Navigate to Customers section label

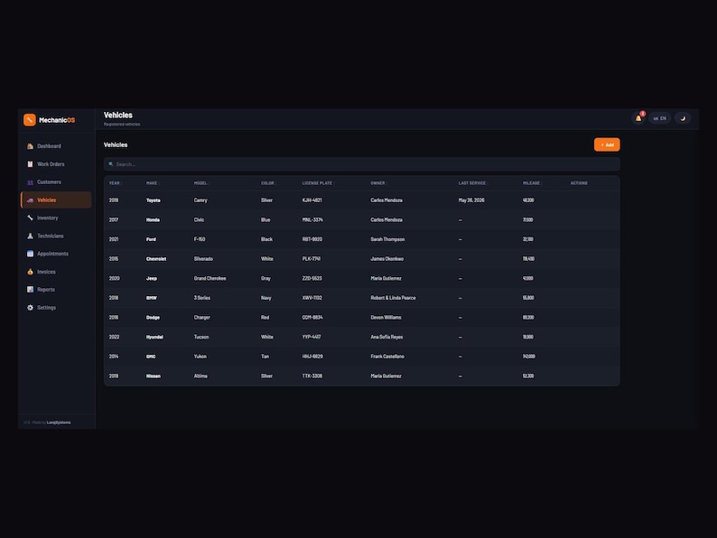coord(50,182)
